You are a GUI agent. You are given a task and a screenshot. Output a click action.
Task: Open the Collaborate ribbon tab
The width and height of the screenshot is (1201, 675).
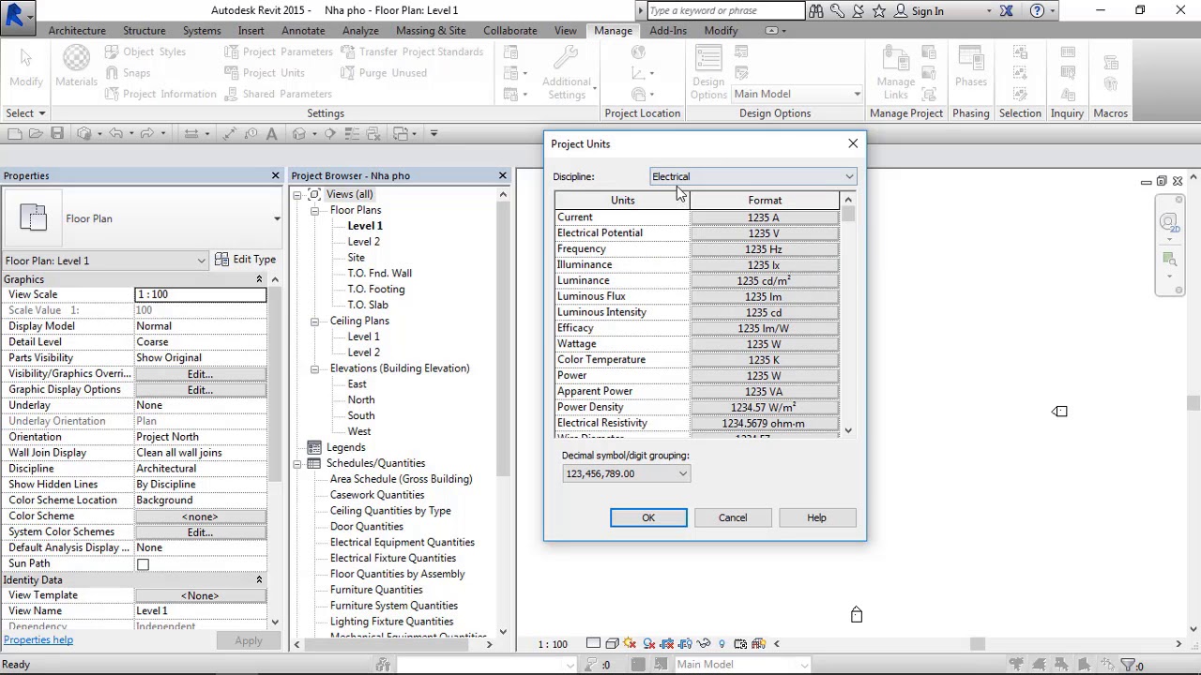coord(510,31)
